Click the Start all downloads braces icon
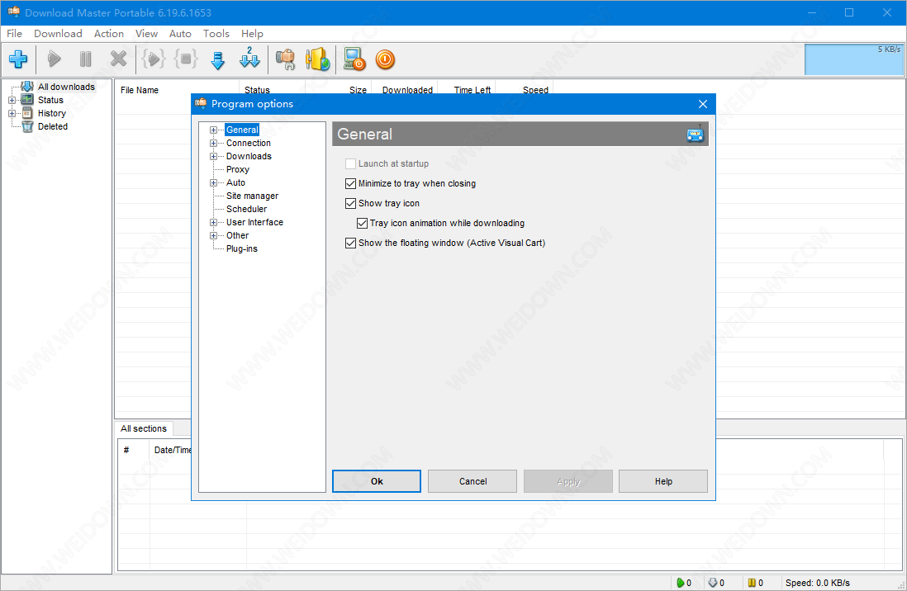907x591 pixels. click(x=154, y=59)
